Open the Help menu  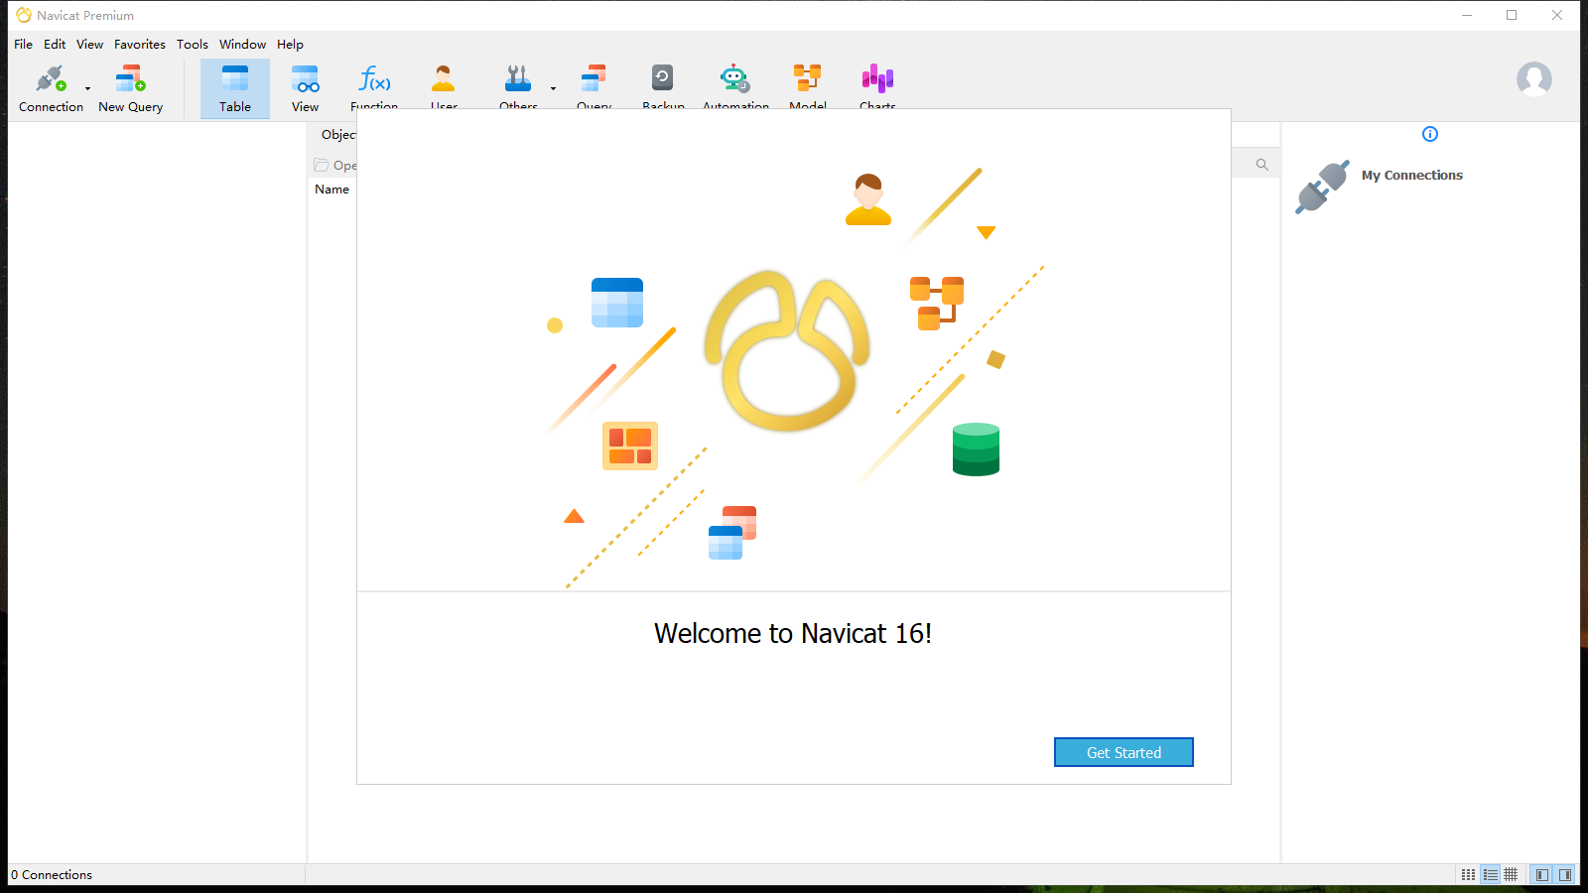[291, 45]
